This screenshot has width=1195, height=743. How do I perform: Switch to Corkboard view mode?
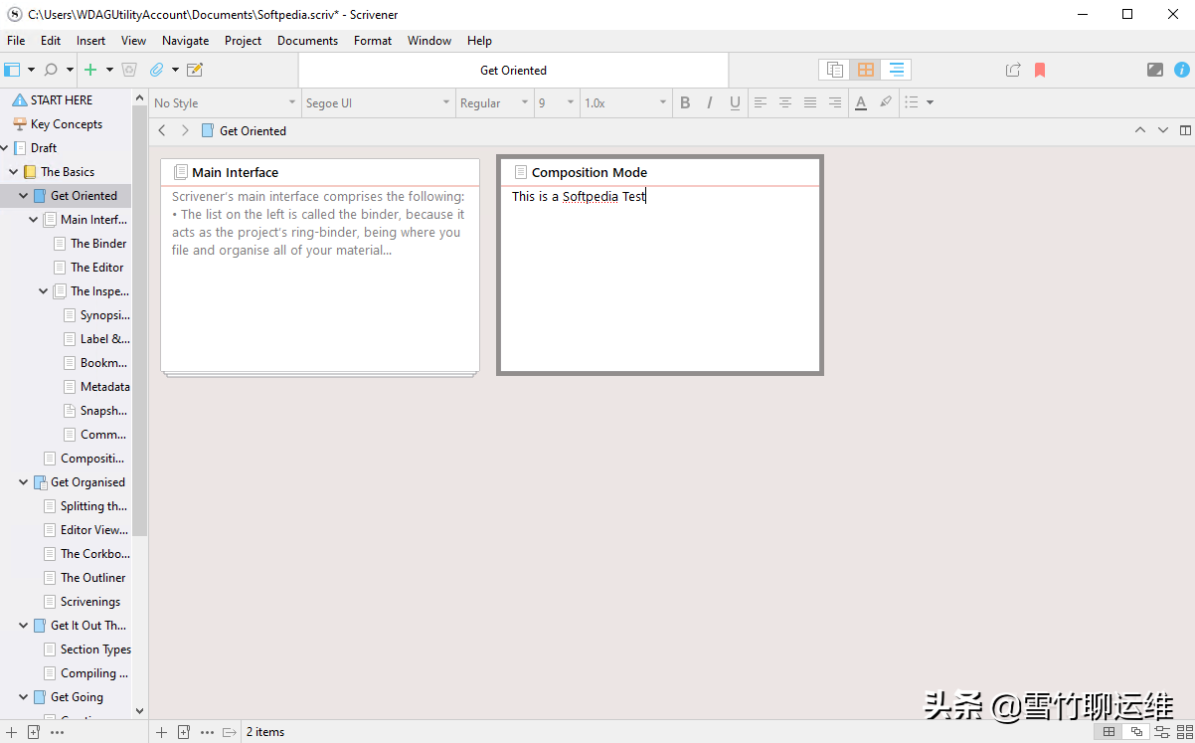866,70
